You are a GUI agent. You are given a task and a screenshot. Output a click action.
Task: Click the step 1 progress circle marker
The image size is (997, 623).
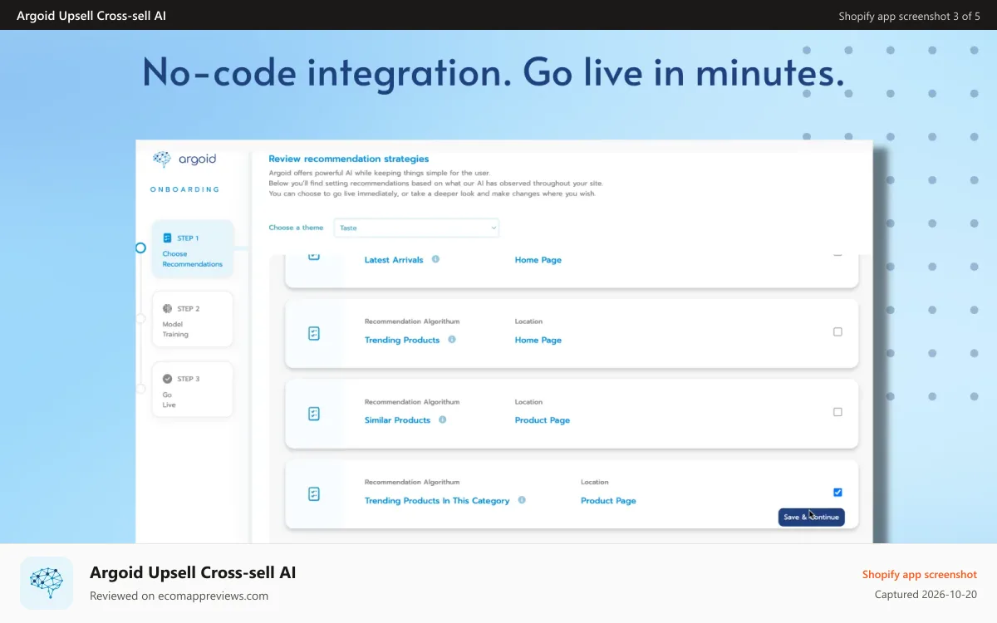pos(140,248)
